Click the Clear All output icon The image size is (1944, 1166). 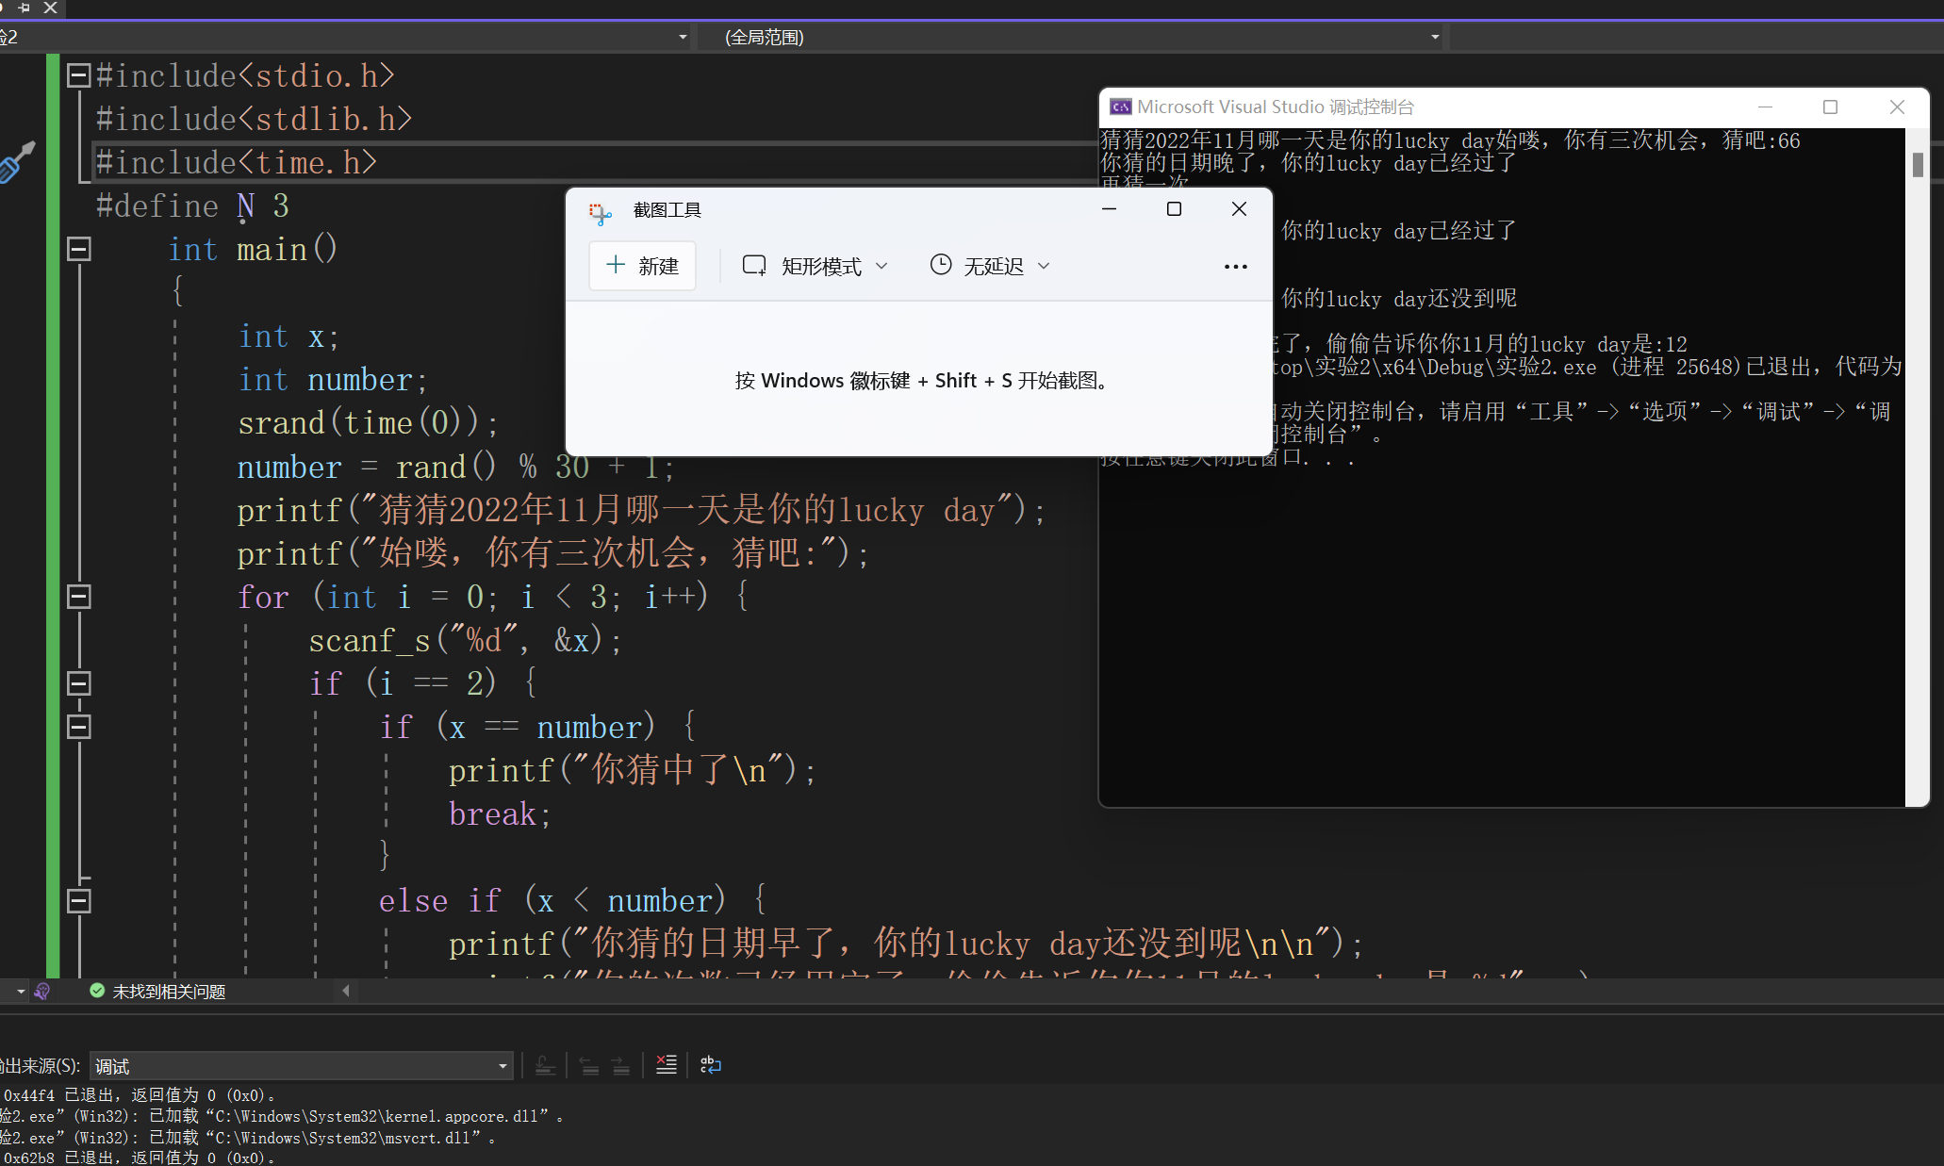tap(666, 1065)
